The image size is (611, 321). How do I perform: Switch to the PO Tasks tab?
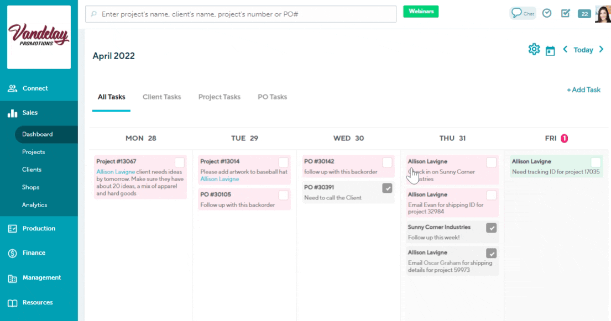272,97
